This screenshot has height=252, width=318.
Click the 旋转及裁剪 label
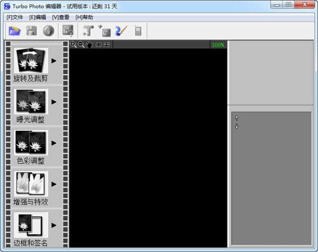pos(31,78)
